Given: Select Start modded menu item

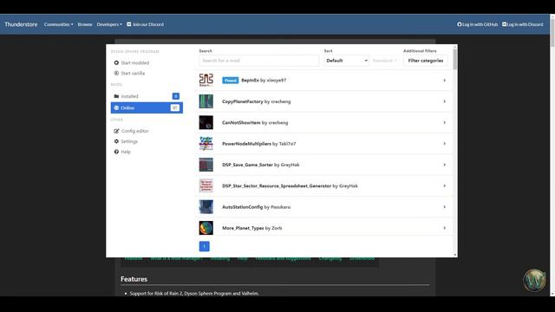Looking at the screenshot, I should pos(147,62).
